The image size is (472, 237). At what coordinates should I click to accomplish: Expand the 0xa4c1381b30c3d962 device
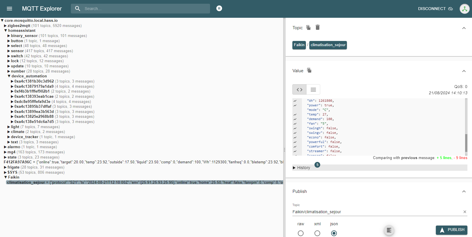[12, 81]
